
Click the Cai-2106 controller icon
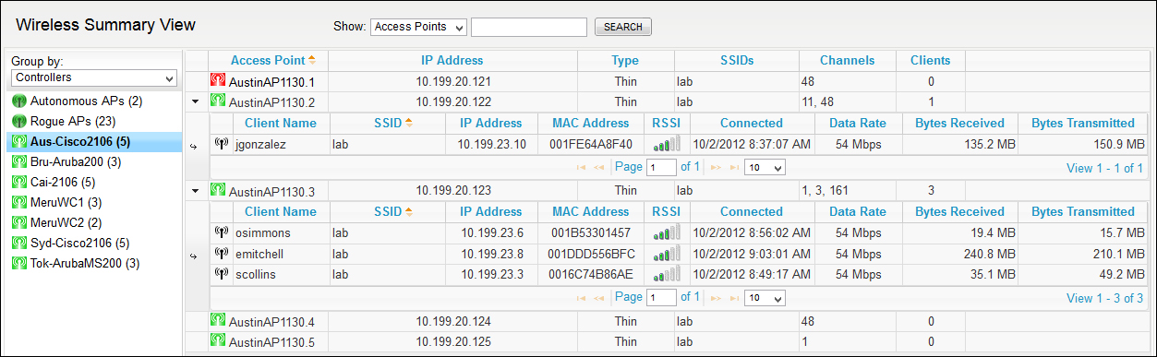[x=18, y=182]
